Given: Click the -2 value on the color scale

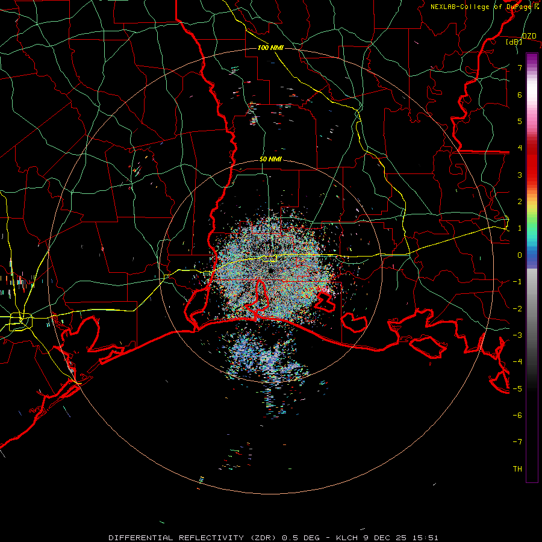Looking at the screenshot, I should (x=517, y=309).
